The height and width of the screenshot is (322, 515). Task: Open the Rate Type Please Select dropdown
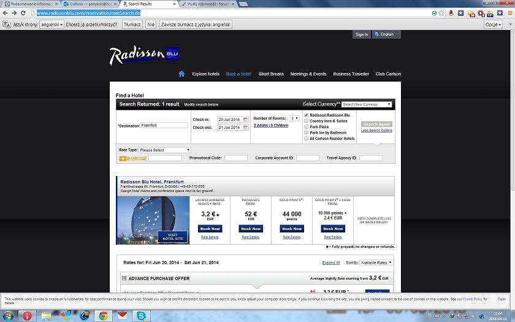[x=164, y=150]
